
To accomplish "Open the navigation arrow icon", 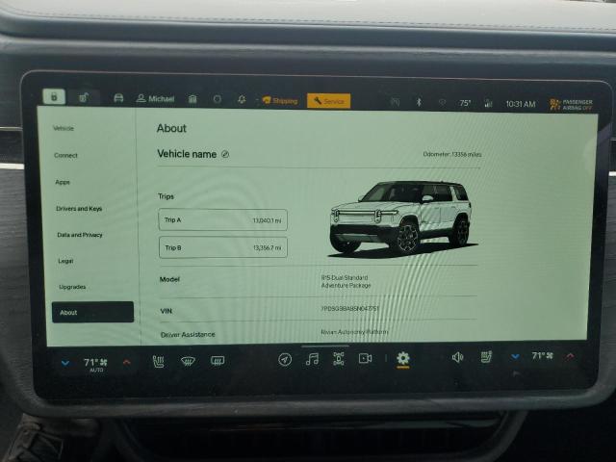I will [x=285, y=359].
